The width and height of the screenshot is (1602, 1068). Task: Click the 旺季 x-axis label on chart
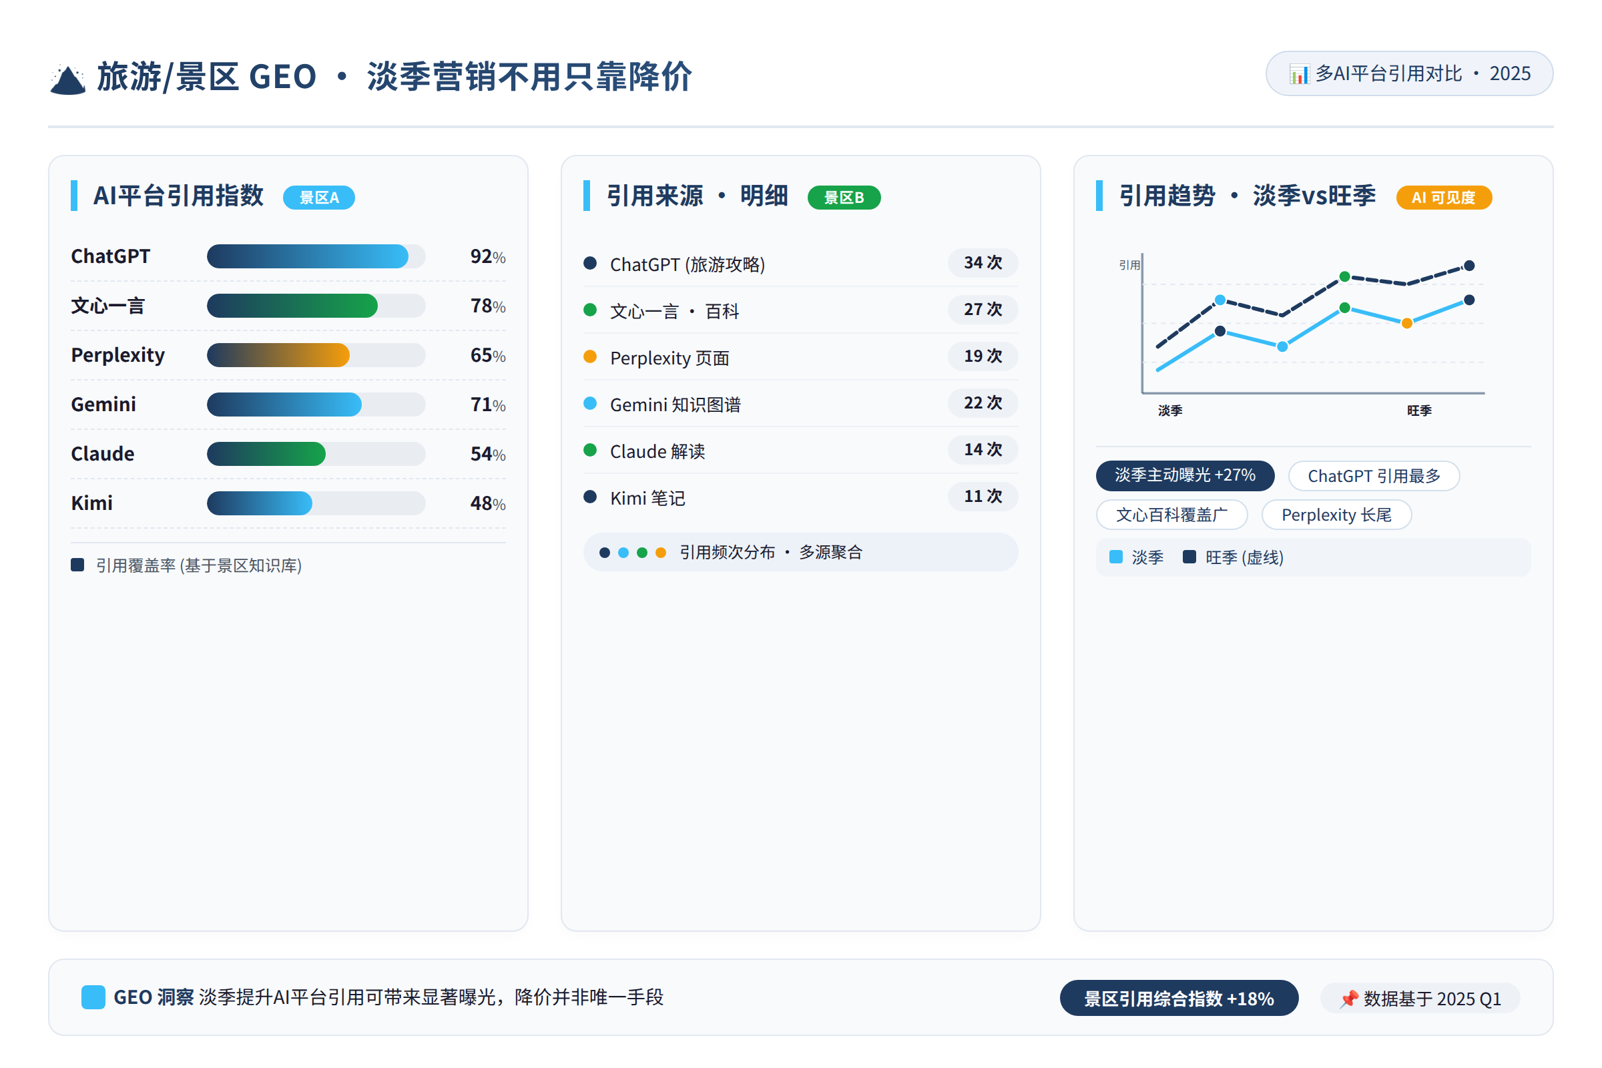(1420, 411)
